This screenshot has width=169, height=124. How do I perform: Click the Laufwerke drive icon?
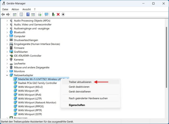tap(11, 64)
